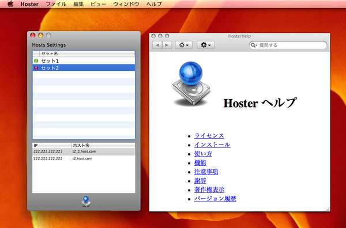Select host name t2.host.com
The image size is (346, 228).
(x=82, y=158)
